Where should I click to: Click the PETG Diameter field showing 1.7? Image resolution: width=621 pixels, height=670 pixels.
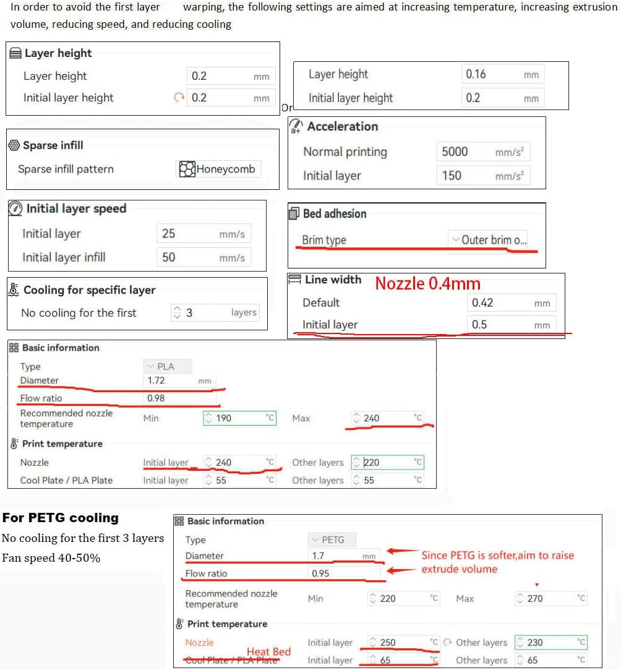344,556
